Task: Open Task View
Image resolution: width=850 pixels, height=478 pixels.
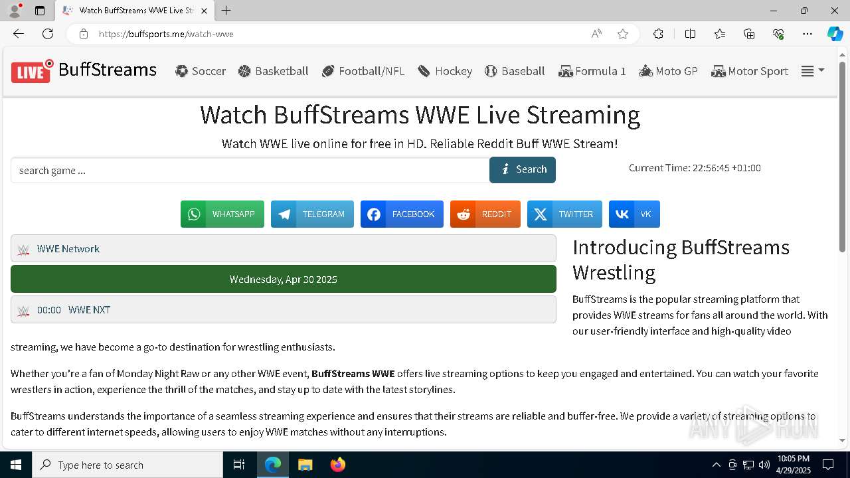Action: click(x=239, y=465)
